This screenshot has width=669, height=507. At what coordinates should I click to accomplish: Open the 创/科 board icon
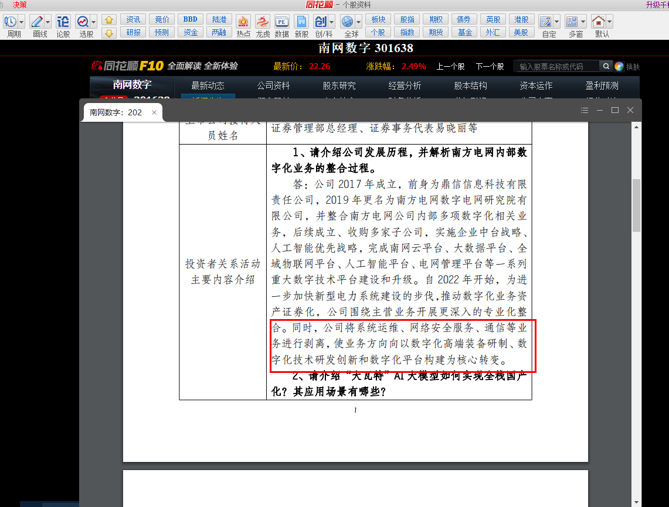pos(320,22)
